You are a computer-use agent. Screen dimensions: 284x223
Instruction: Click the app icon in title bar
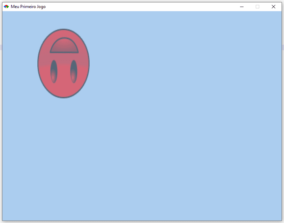tap(6, 7)
